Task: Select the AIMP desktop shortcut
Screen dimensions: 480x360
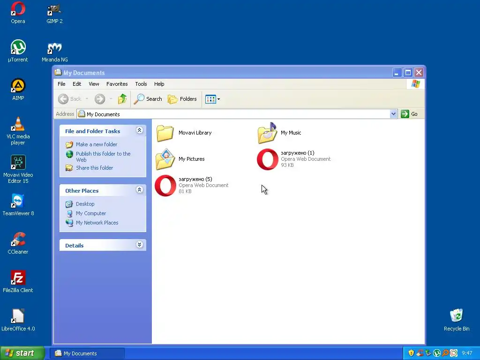Action: click(x=18, y=90)
